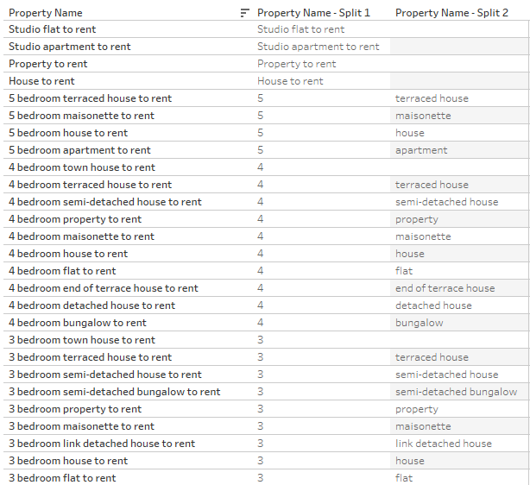Select 3 bedroom flat to rent row label
This screenshot has height=485, width=530.
[62, 477]
